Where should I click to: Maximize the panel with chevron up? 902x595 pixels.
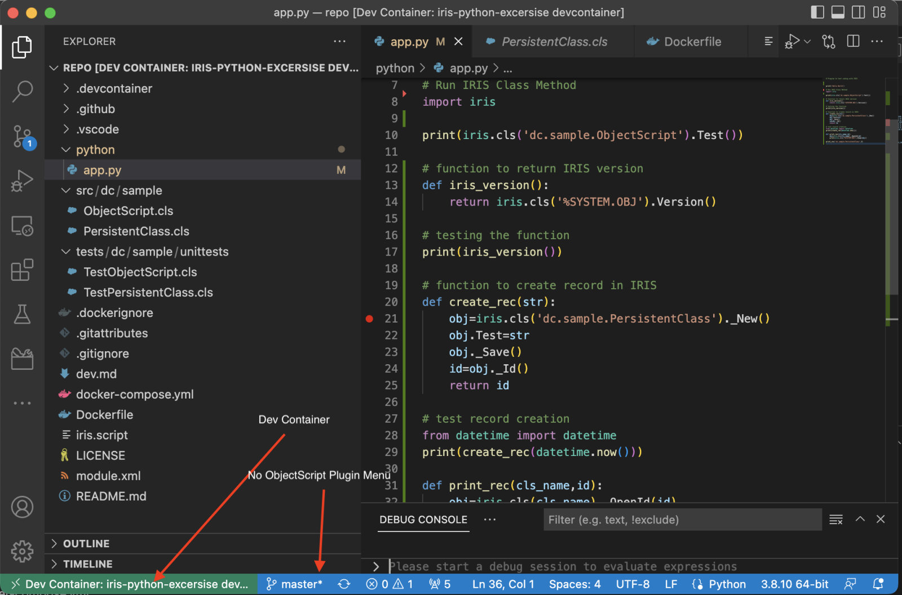tap(860, 519)
